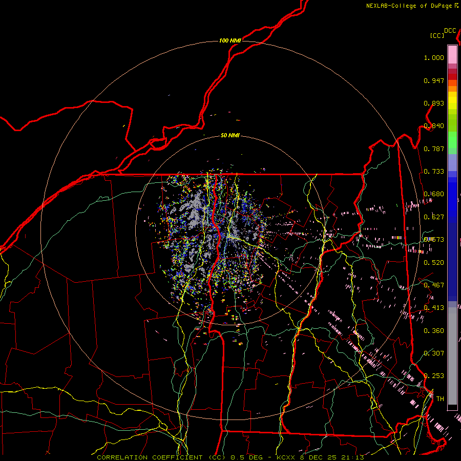Image resolution: width=461 pixels, height=461 pixels.
Task: Click the 0.893 value on the color scale
Action: click(434, 103)
